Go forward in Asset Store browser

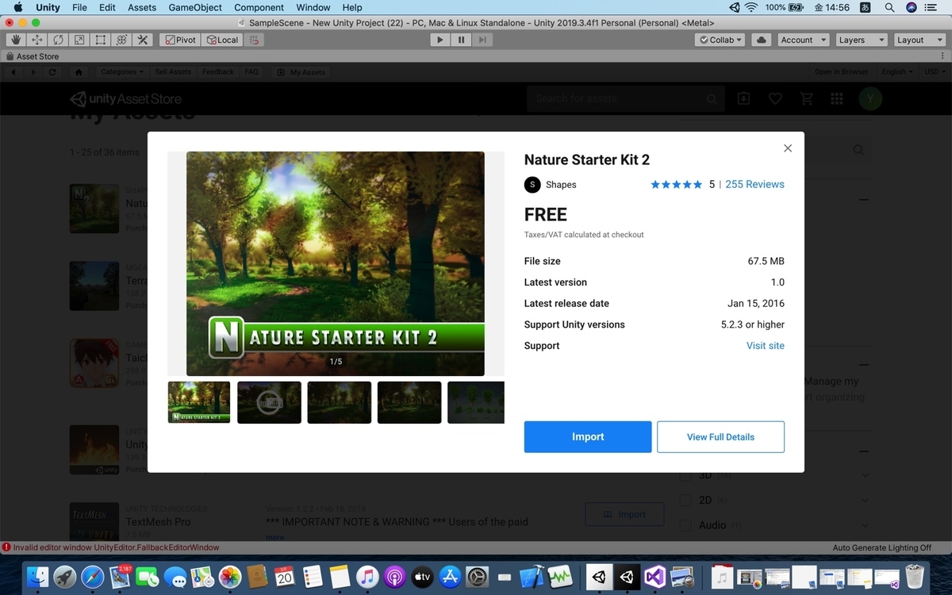[33, 71]
